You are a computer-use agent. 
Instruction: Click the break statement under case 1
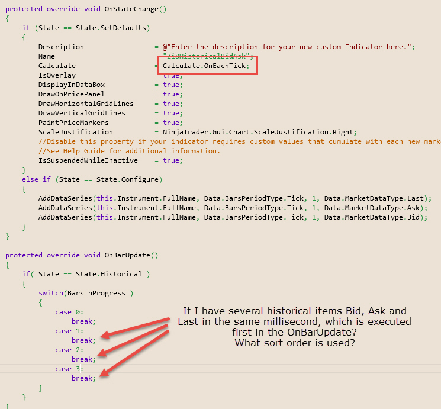point(84,341)
